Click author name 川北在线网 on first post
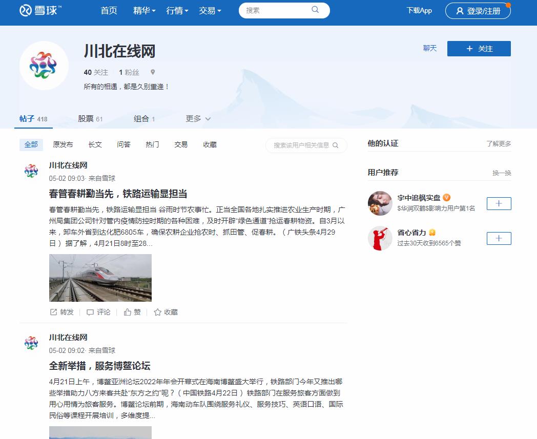 tap(68, 165)
